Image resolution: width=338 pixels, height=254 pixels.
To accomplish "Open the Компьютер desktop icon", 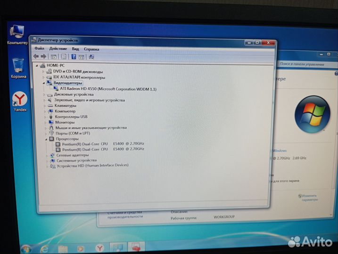I will 17,35.
